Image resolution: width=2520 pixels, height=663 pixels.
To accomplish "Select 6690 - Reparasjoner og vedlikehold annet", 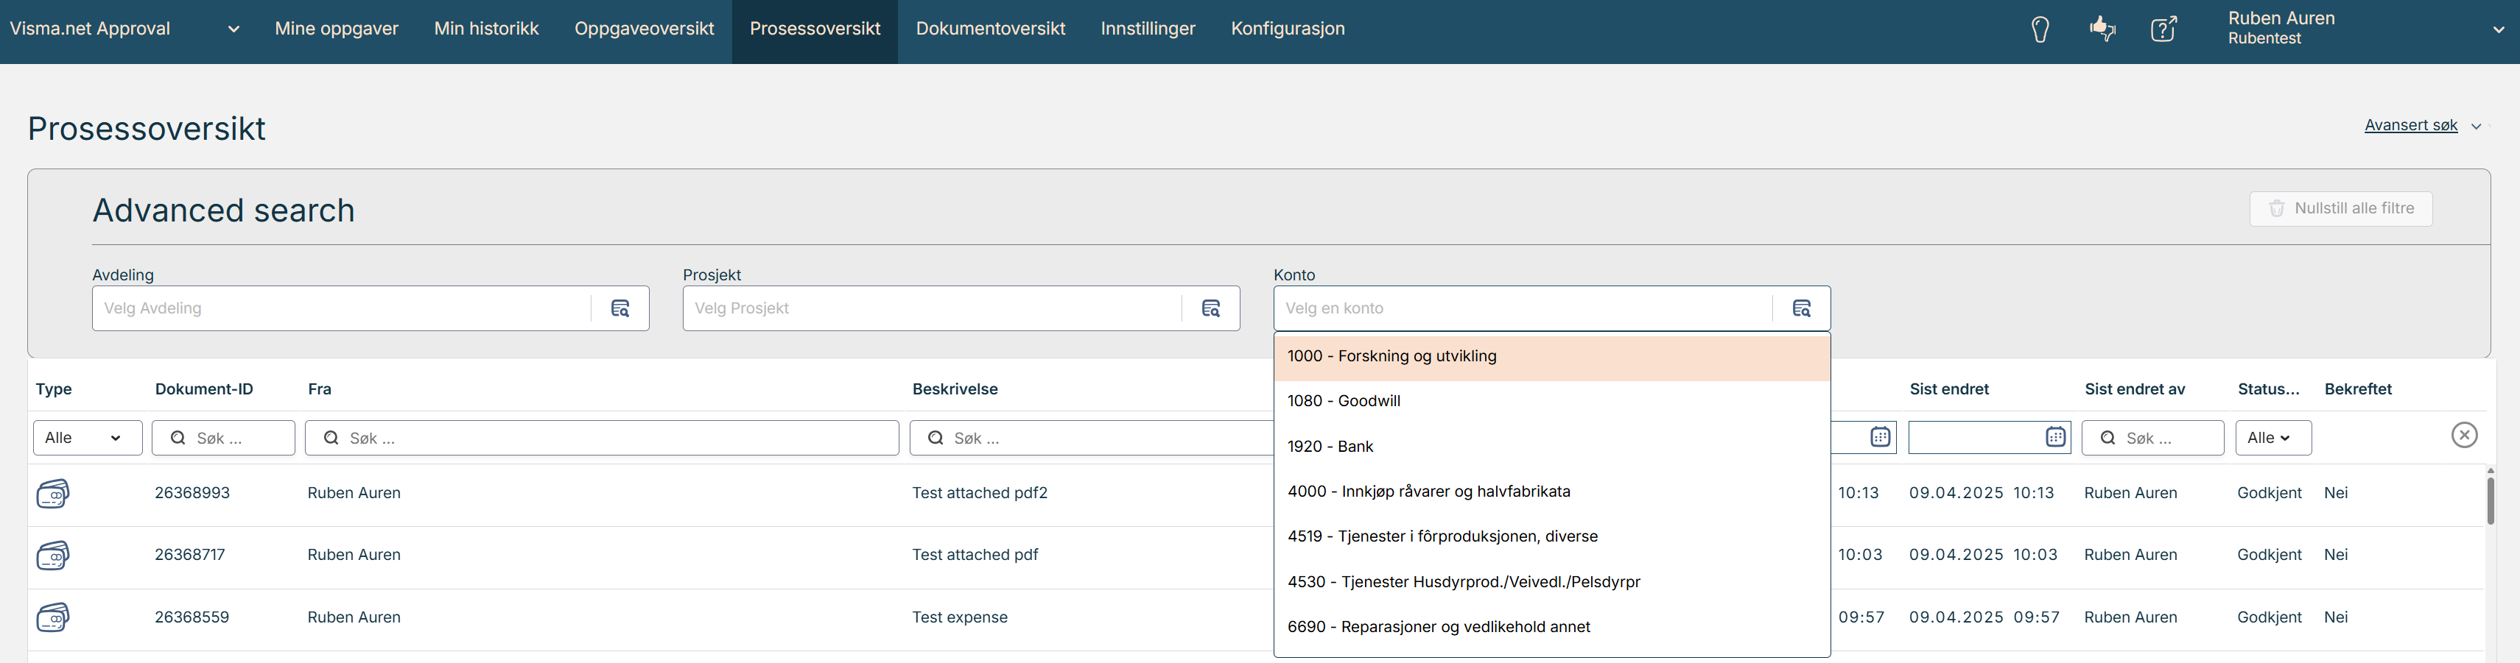I will [x=1551, y=627].
